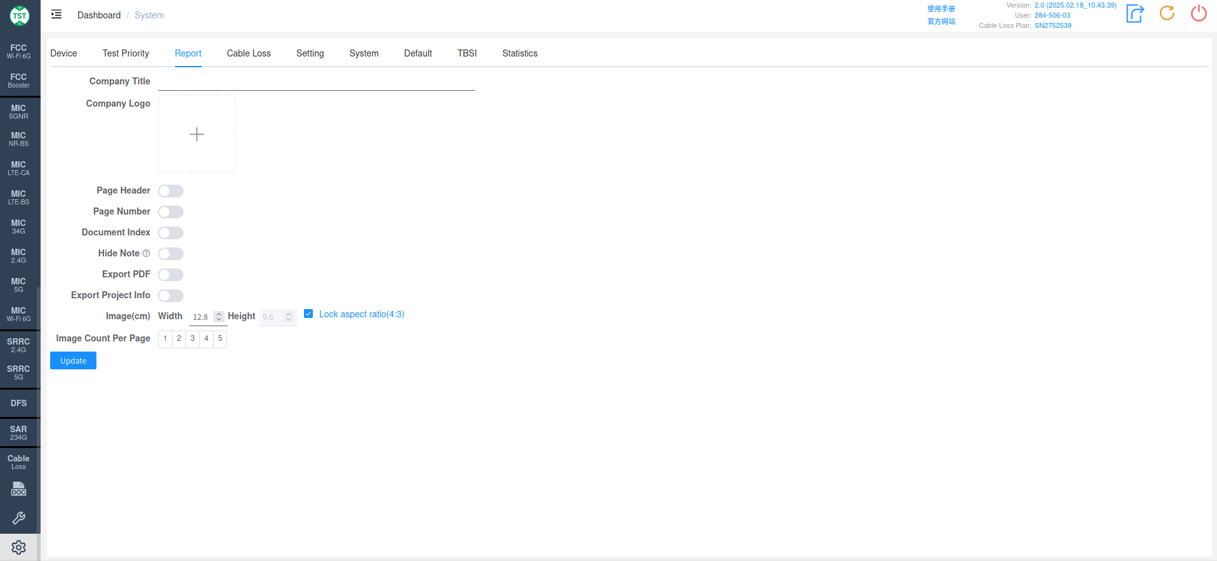The height and width of the screenshot is (561, 1217).
Task: Open MIC 5G module
Action: [19, 285]
